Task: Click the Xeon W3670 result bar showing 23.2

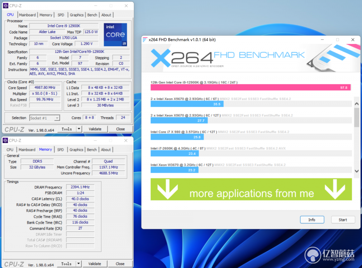Action: click(x=174, y=170)
